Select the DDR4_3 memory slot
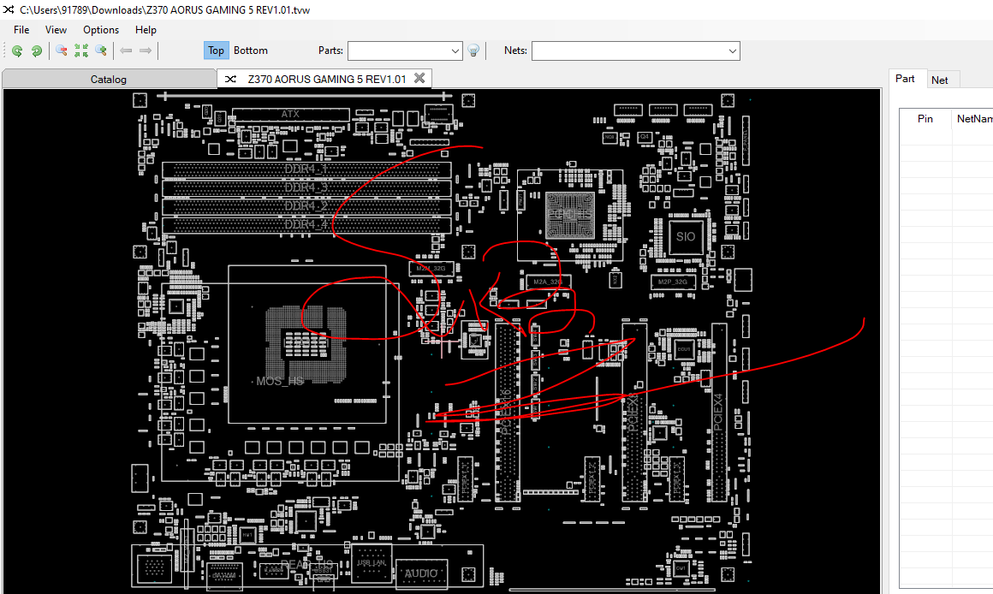Image resolution: width=993 pixels, height=594 pixels. click(x=306, y=187)
